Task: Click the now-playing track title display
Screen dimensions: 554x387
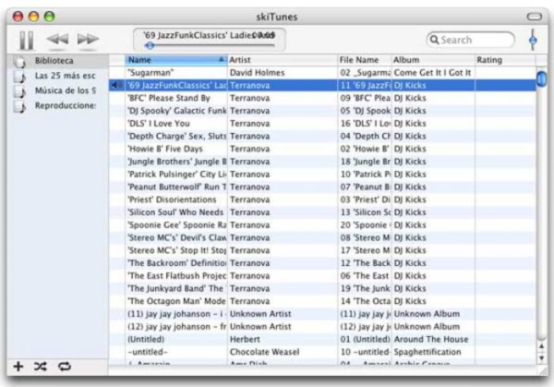Action: coord(210,36)
